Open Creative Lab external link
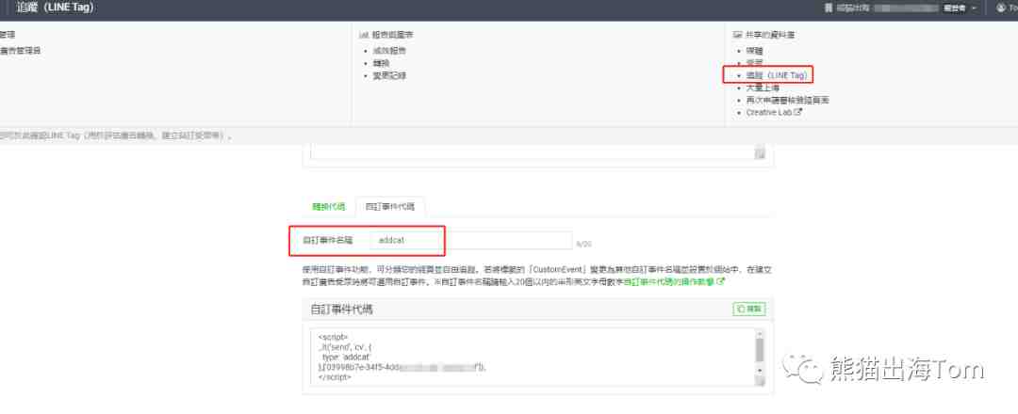This screenshot has height=414, width=1018. [774, 112]
